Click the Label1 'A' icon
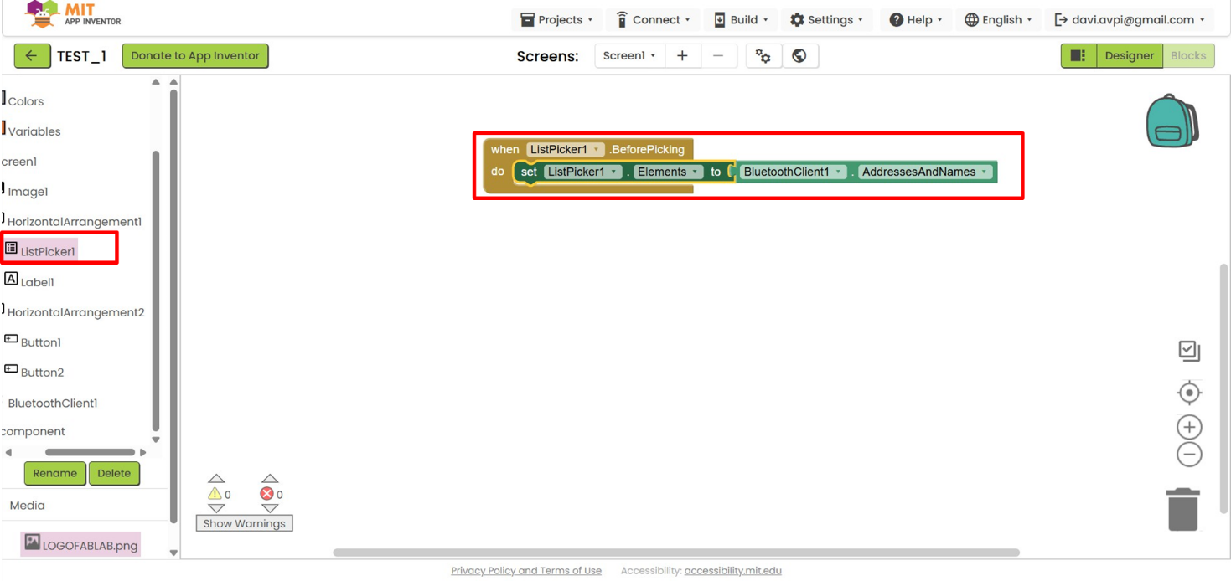 11,279
